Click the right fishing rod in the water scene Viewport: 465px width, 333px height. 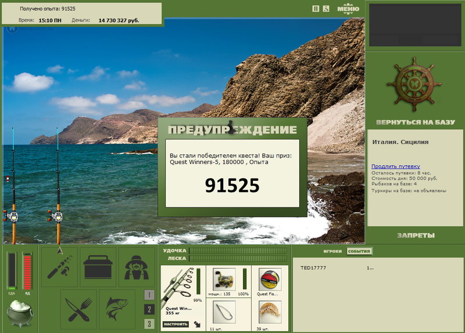coord(58,186)
